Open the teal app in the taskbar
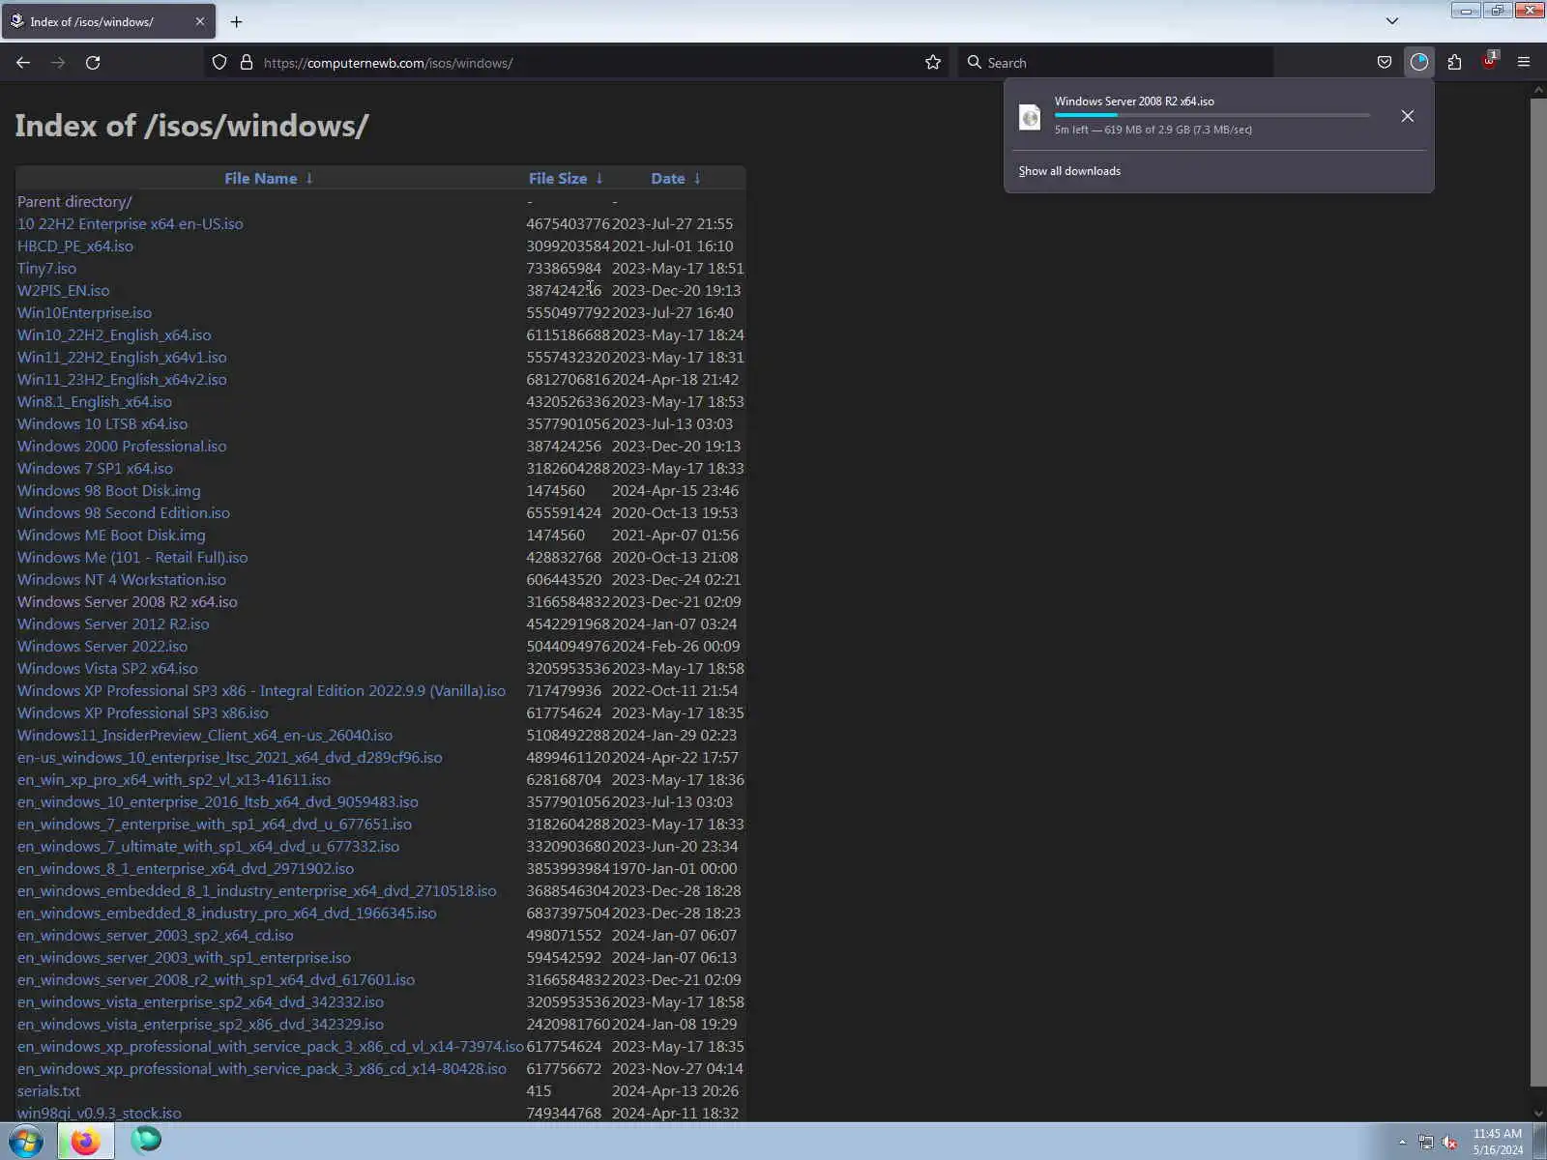This screenshot has height=1160, width=1547. point(146,1141)
